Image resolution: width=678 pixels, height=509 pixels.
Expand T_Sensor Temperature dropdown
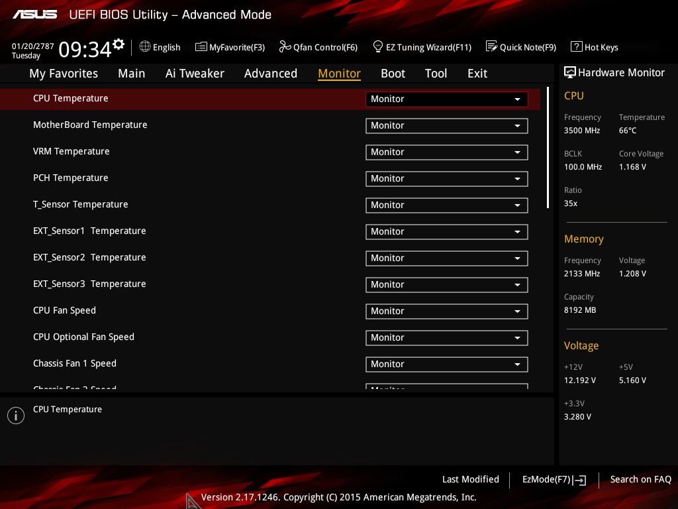(x=447, y=205)
